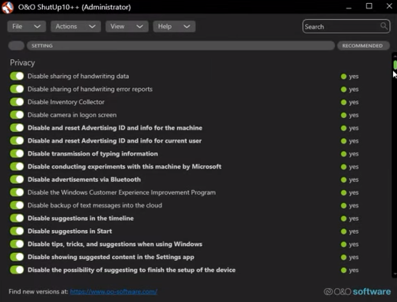
Task: Open the Actions dropdown menu
Action: (76, 27)
